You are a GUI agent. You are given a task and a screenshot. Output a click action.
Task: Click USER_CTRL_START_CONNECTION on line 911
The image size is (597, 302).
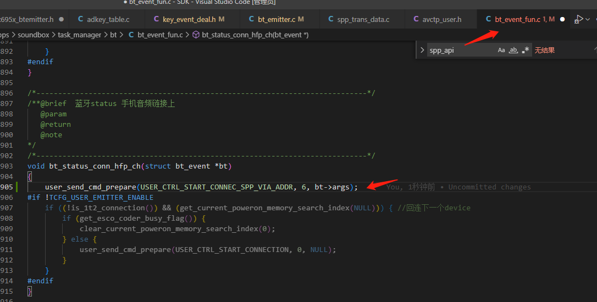point(232,249)
